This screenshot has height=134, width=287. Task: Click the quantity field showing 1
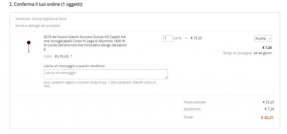168,38
